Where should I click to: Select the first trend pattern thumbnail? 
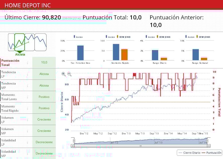(11, 42)
